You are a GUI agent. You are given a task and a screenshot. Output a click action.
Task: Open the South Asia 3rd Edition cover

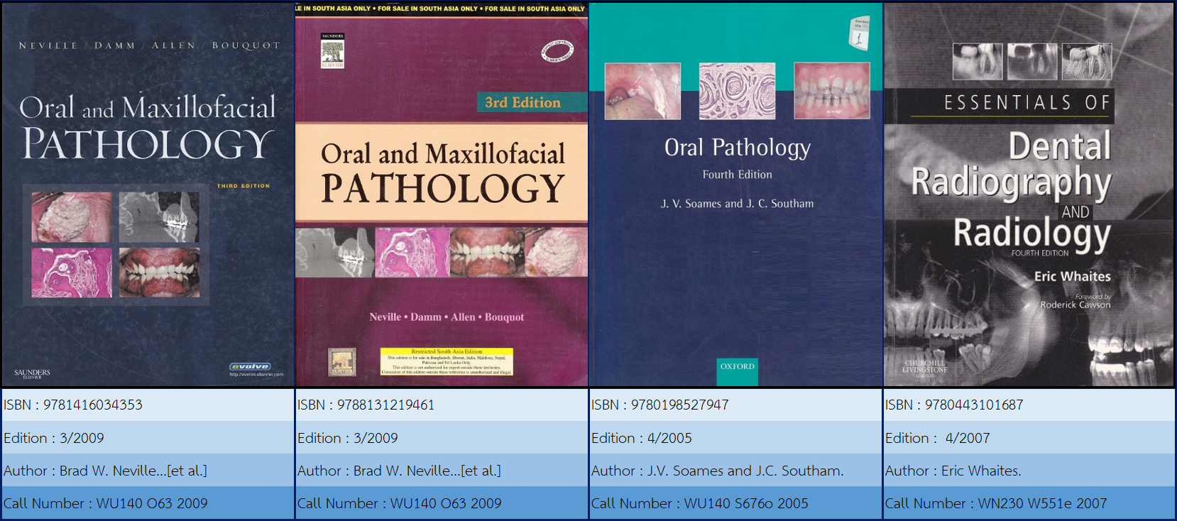point(442,194)
